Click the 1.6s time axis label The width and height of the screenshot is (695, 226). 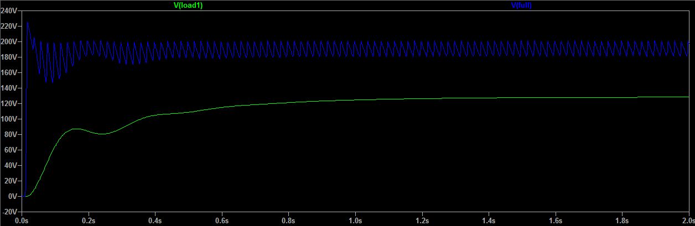[555, 220]
